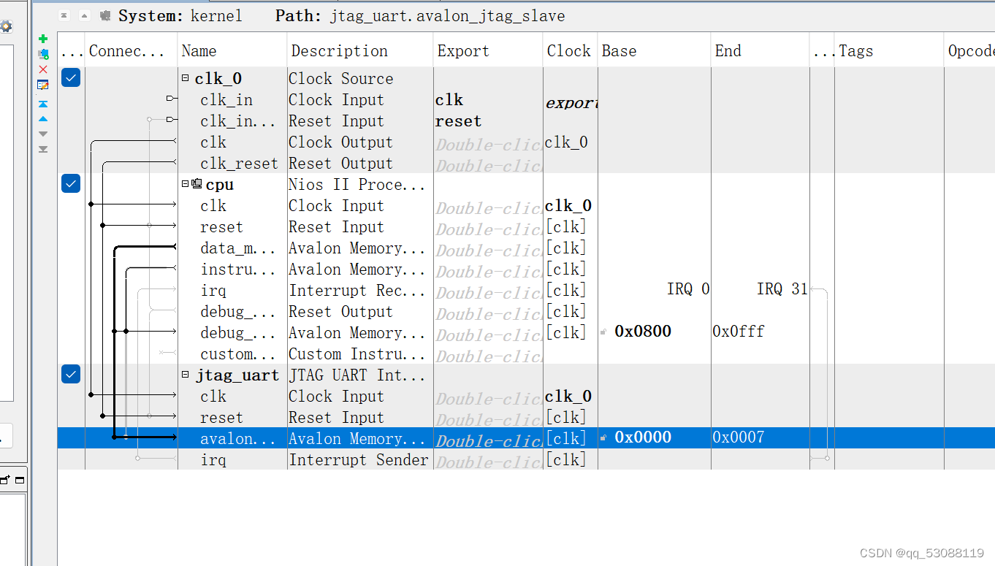The image size is (995, 566).
Task: Click the Connections column header
Action: 131,50
